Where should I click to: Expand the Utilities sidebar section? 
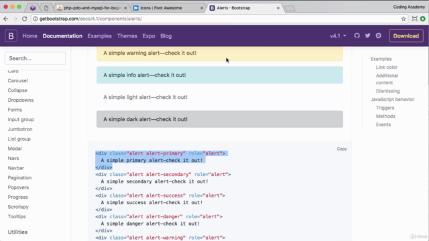pos(17,232)
